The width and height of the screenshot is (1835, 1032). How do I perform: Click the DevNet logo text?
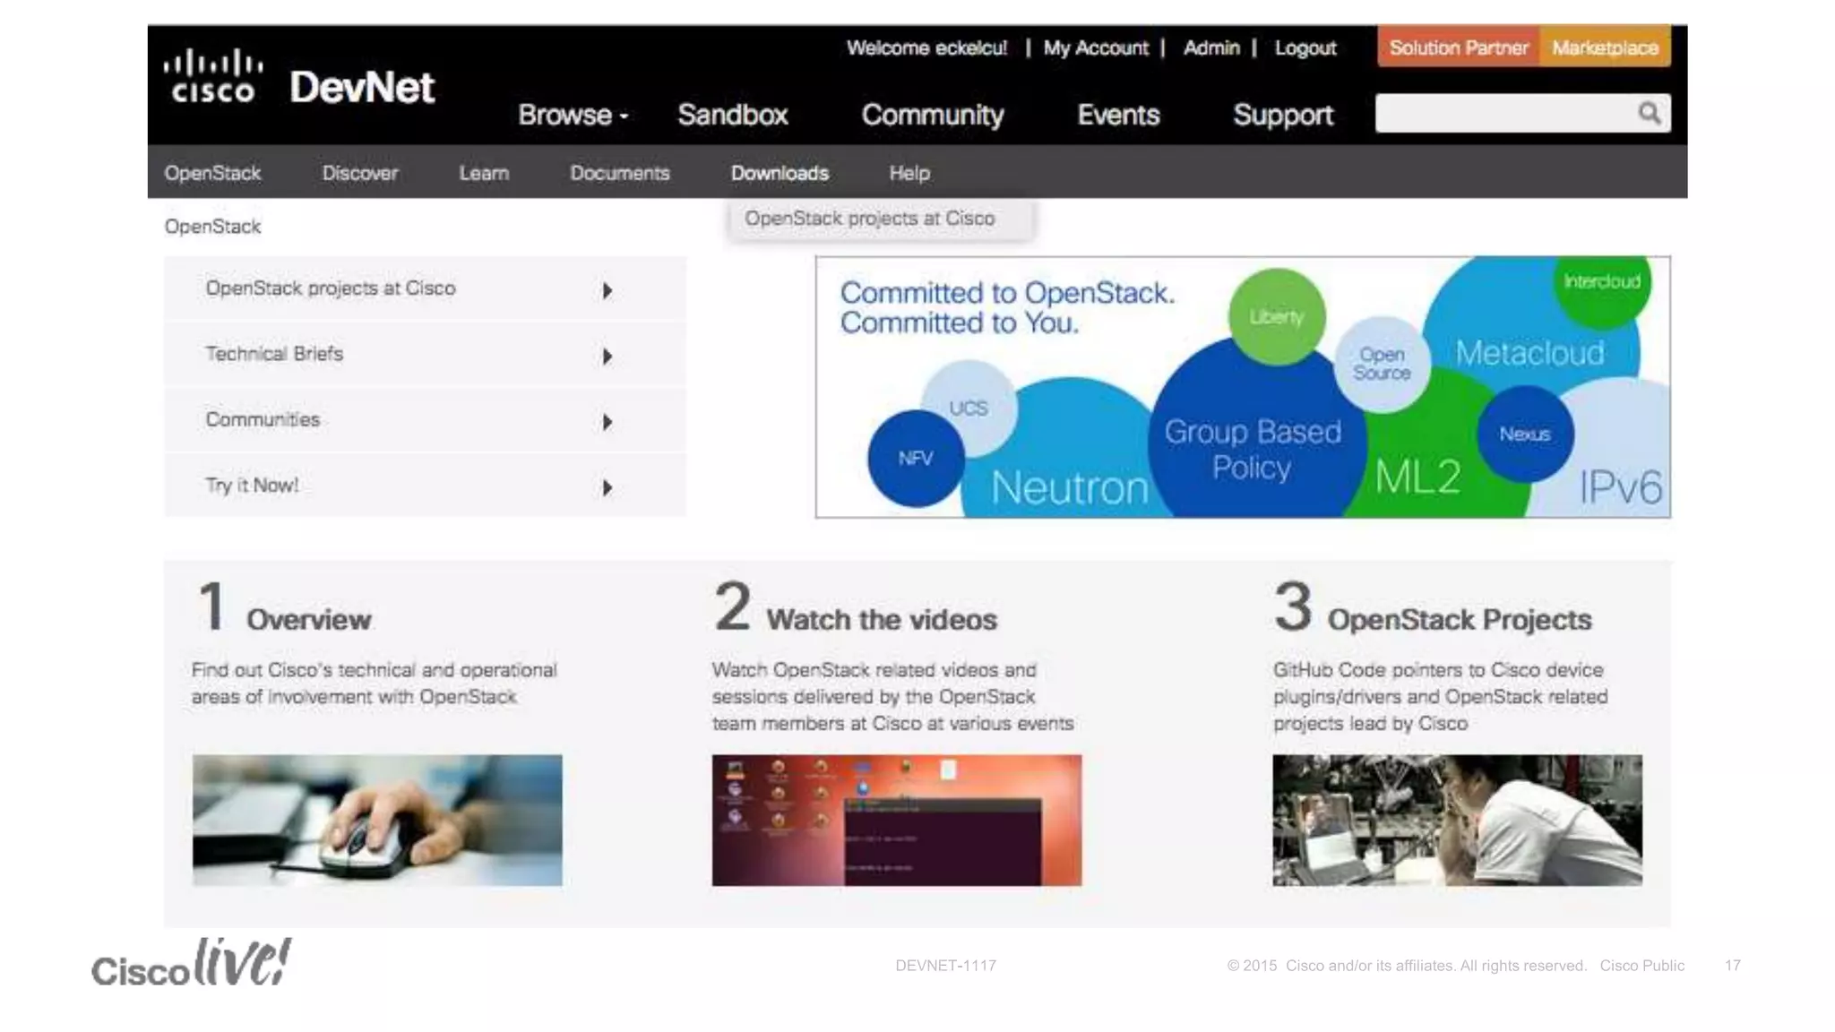[362, 88]
